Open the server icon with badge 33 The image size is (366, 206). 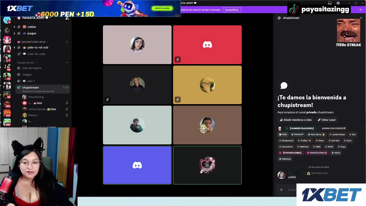[7, 95]
